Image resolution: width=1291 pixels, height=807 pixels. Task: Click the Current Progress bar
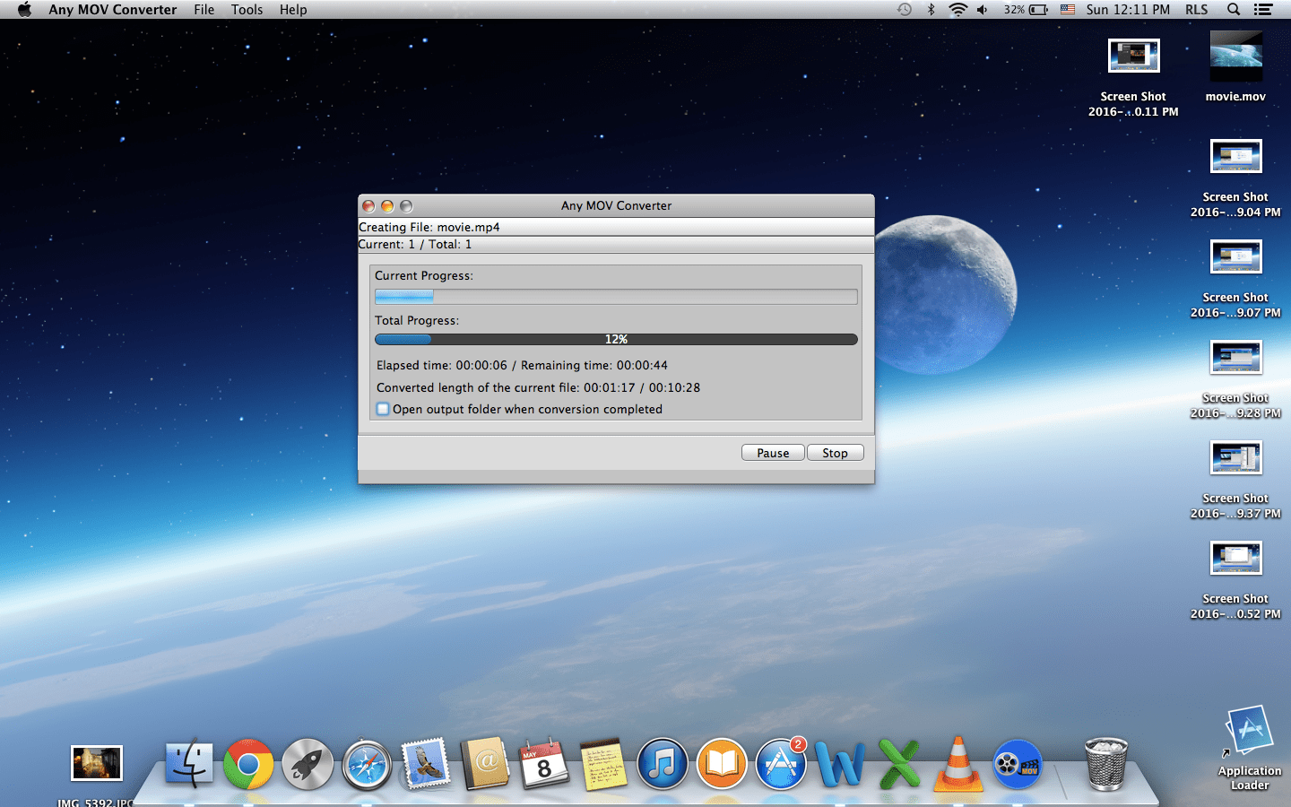coord(616,297)
